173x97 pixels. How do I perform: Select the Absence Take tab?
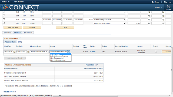click(10, 42)
